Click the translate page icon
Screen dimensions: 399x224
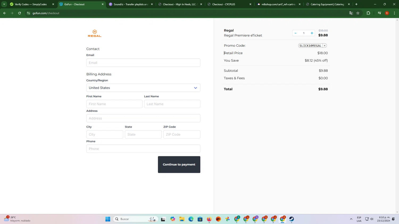351,13
